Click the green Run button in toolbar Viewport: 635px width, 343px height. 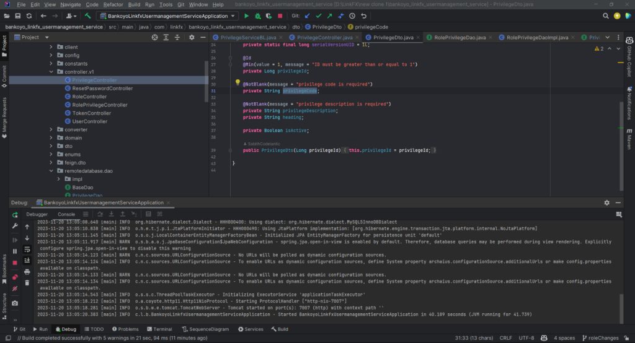pyautogui.click(x=246, y=15)
